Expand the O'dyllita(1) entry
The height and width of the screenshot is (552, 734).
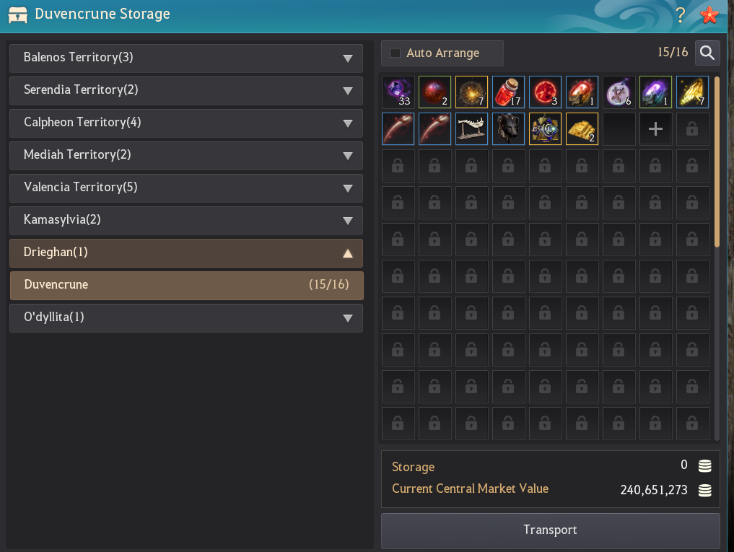point(185,318)
